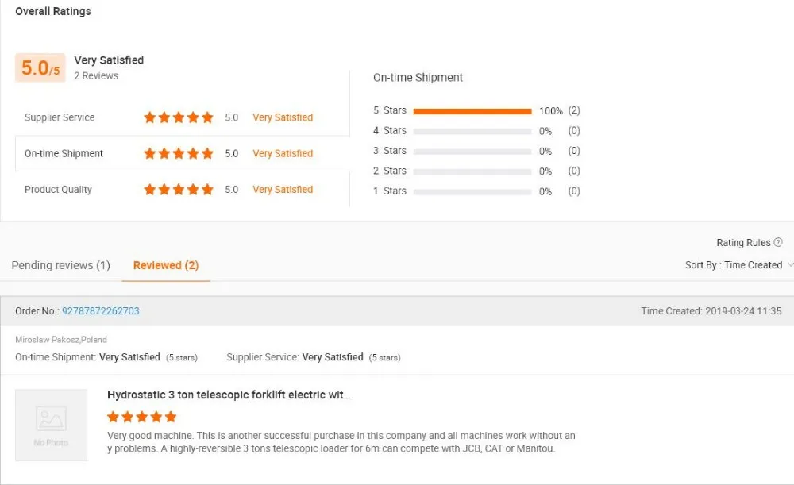The image size is (794, 485).
Task: Expand sort options with the chevron arrow
Action: coord(791,265)
